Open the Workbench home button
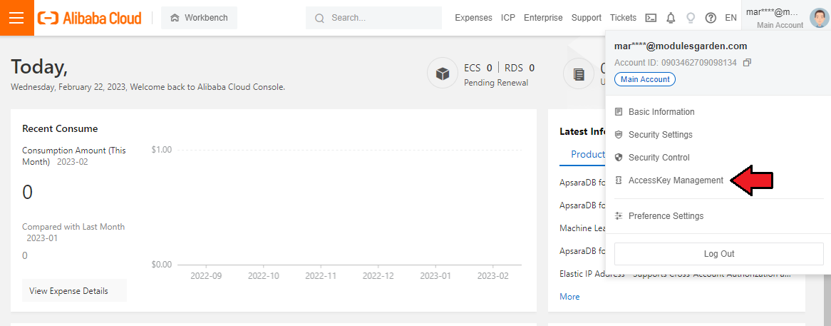The image size is (831, 326). click(x=200, y=18)
